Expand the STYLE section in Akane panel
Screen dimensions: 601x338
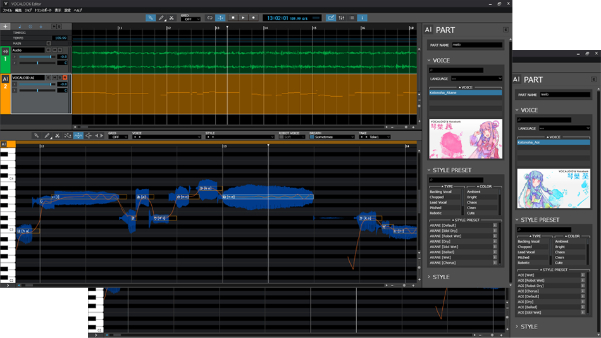tap(430, 277)
